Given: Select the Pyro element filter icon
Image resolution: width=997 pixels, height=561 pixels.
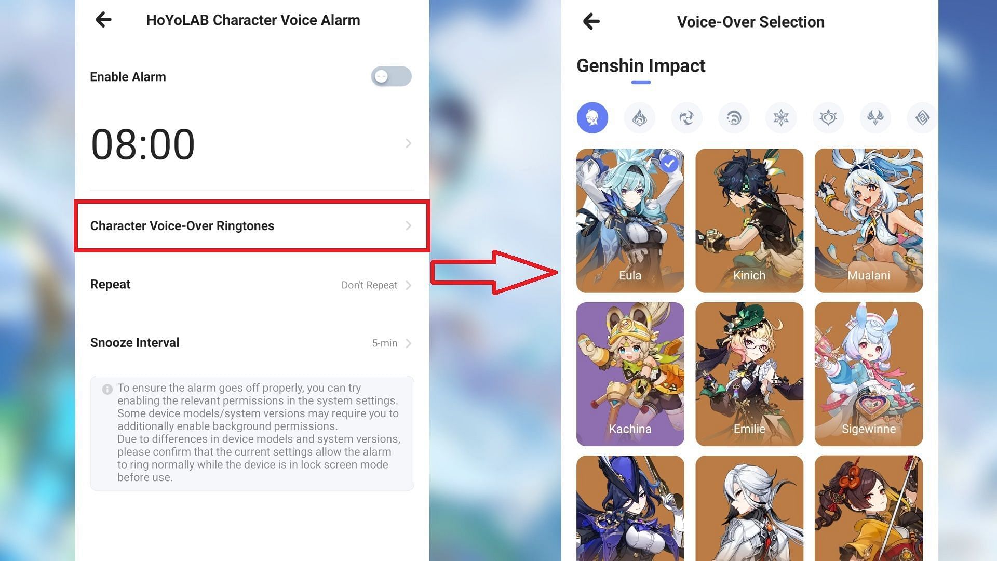Looking at the screenshot, I should [640, 117].
